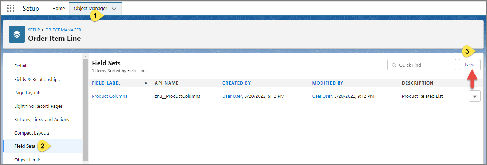The image size is (487, 165).
Task: Click the New field set button
Action: [x=469, y=65]
